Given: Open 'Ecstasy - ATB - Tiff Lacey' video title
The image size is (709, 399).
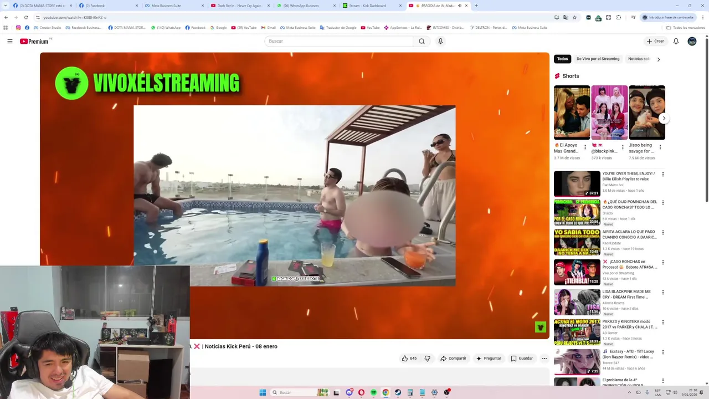Looking at the screenshot, I should [x=629, y=354].
